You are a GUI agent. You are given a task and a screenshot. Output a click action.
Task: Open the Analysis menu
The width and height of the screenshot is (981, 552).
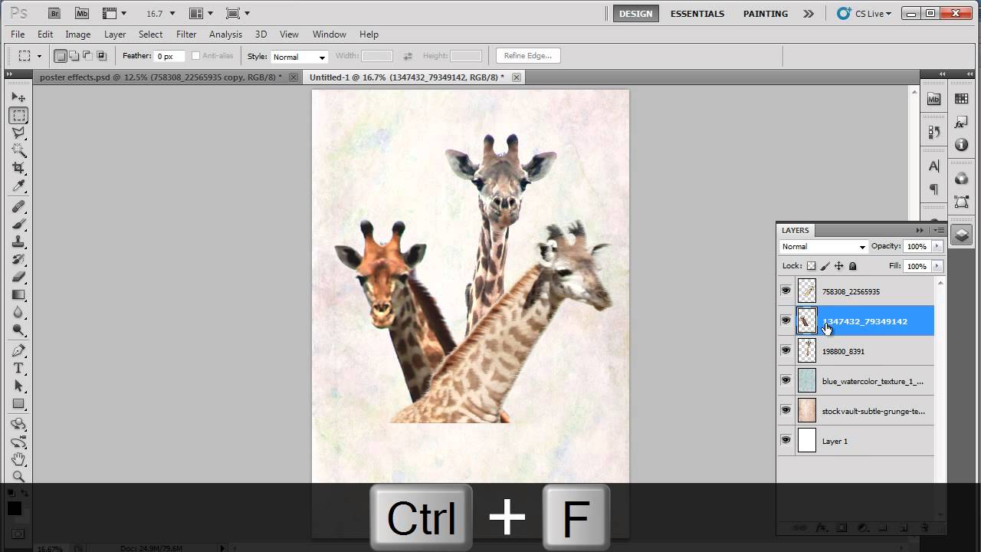click(x=225, y=34)
